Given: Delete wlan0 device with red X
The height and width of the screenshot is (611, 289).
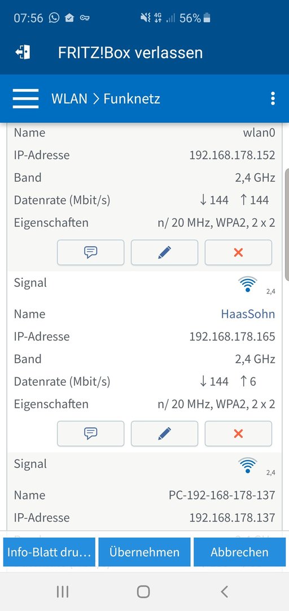Looking at the screenshot, I should [x=238, y=252].
